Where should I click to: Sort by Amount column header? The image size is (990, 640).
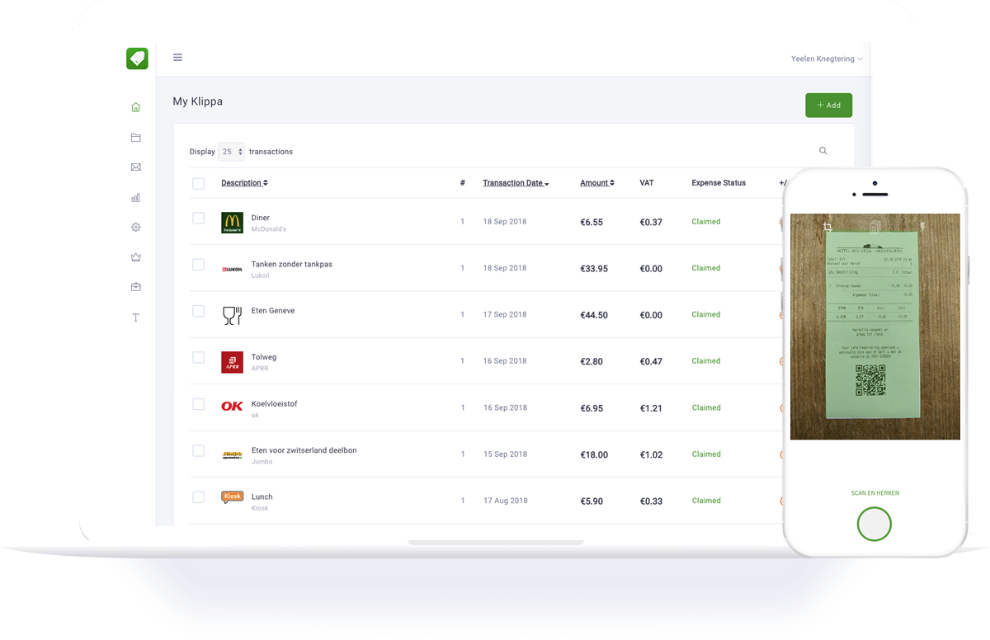click(596, 183)
